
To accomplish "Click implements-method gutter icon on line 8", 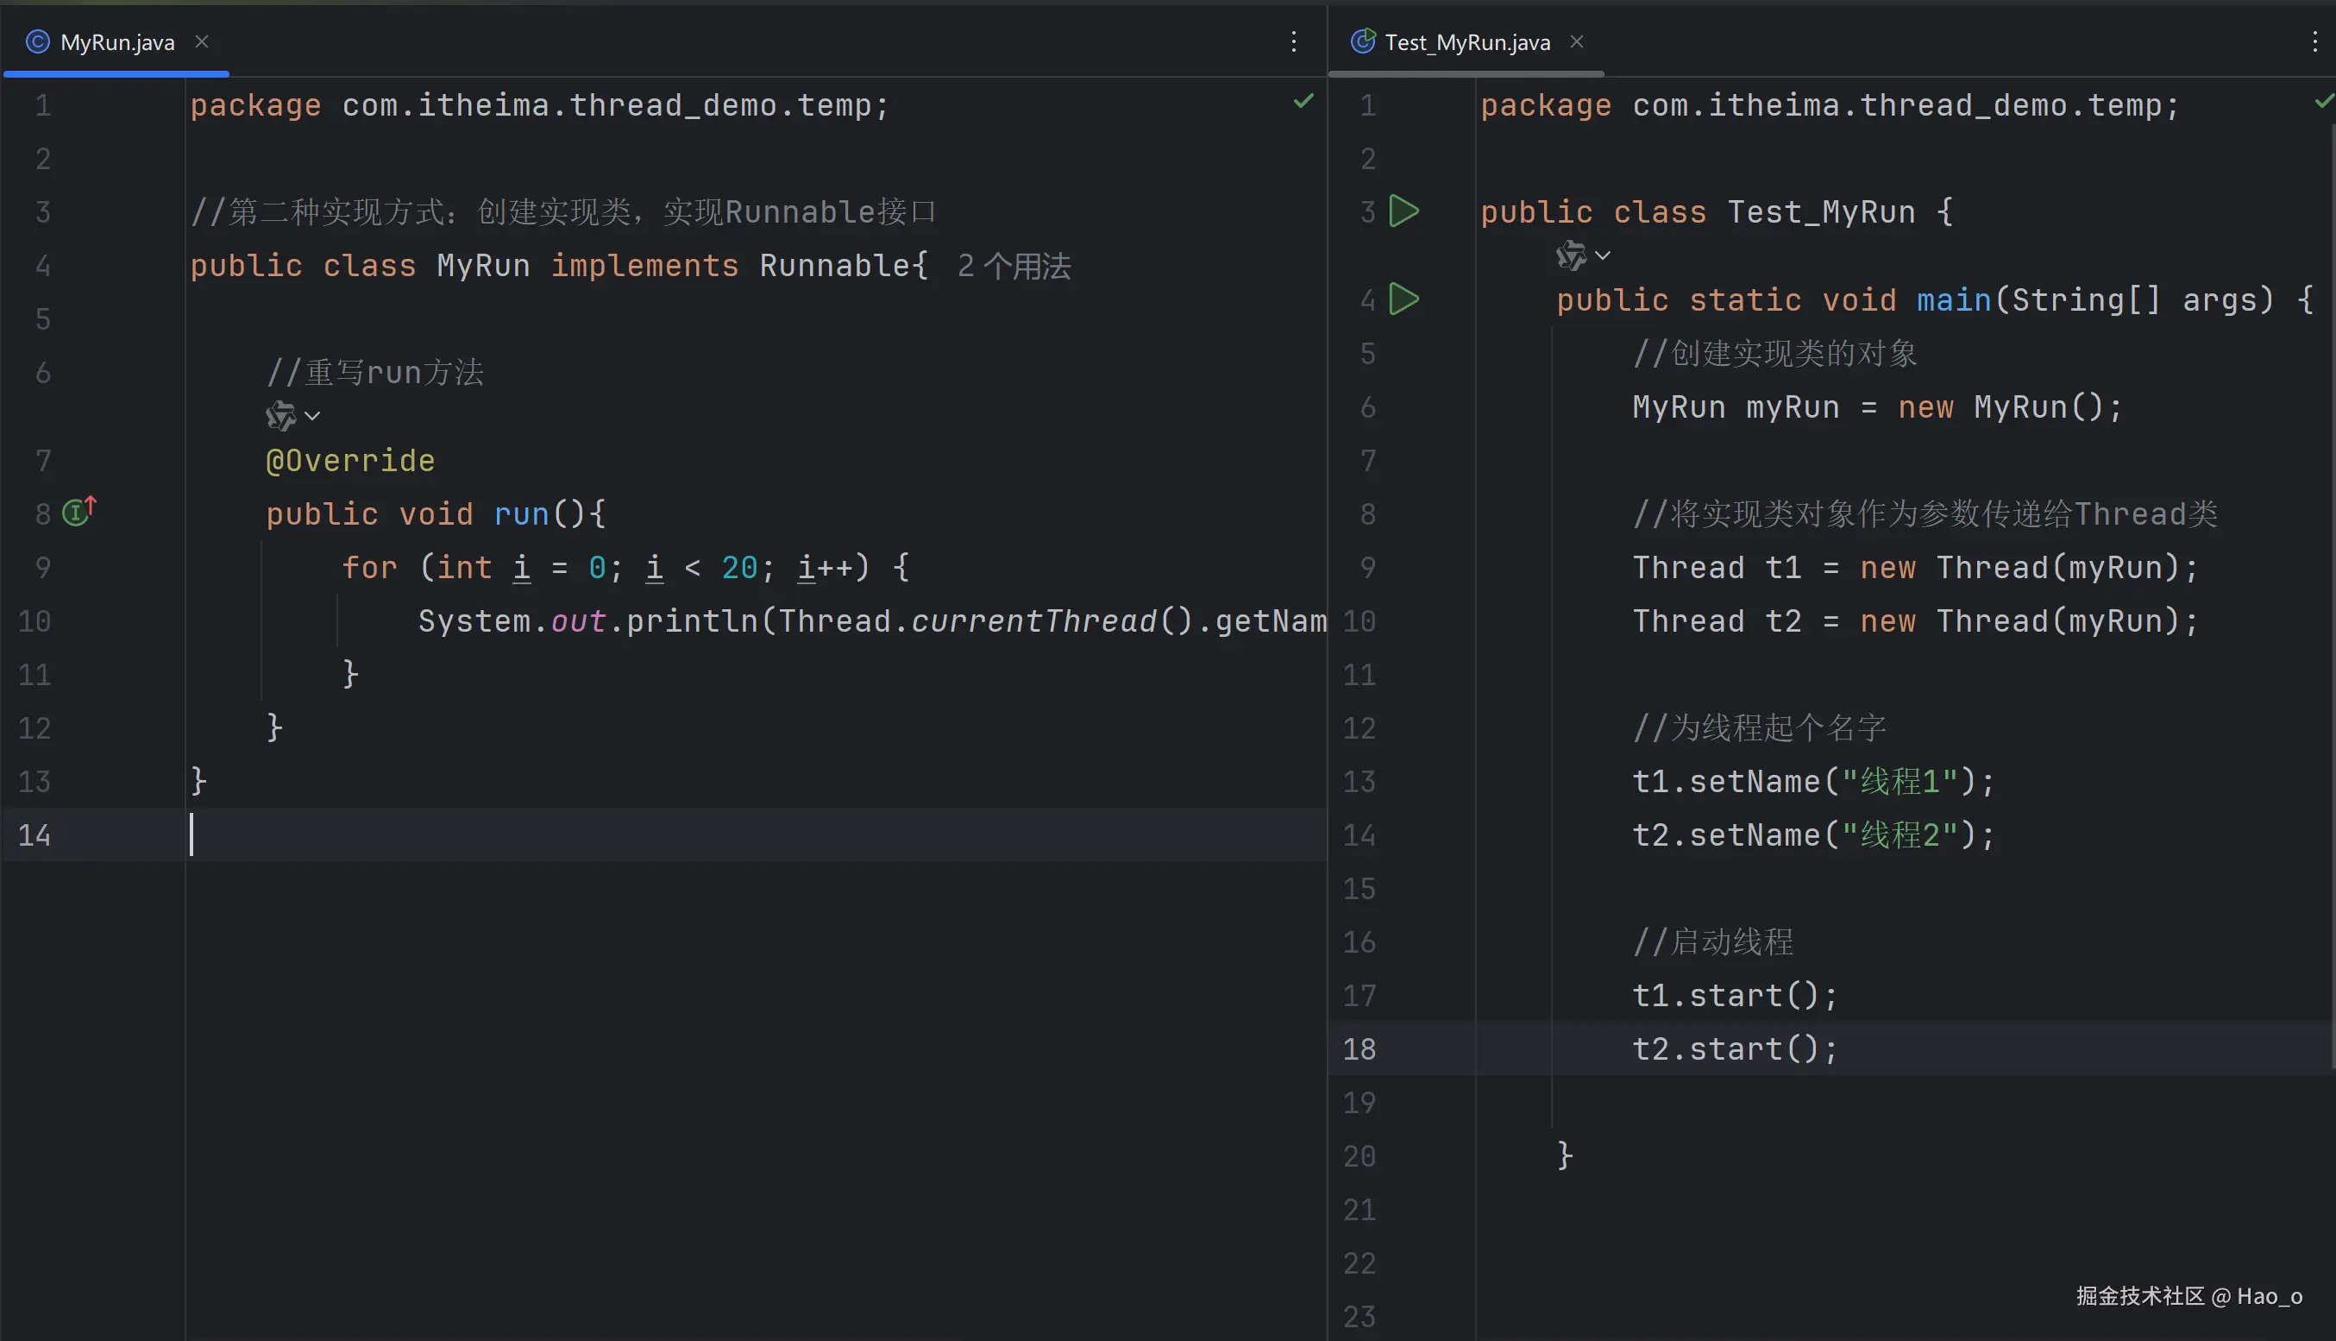I will click(78, 512).
